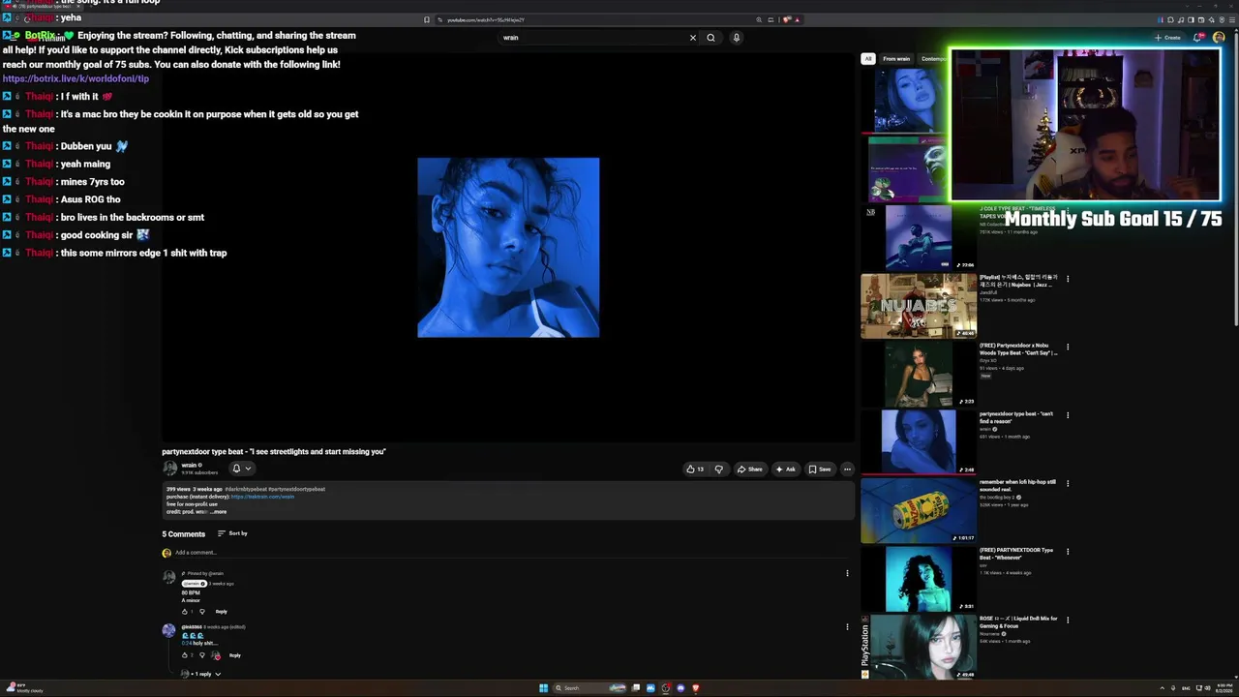Open the 'Whenever' type beat thumbnail
The height and width of the screenshot is (697, 1239).
click(x=919, y=579)
